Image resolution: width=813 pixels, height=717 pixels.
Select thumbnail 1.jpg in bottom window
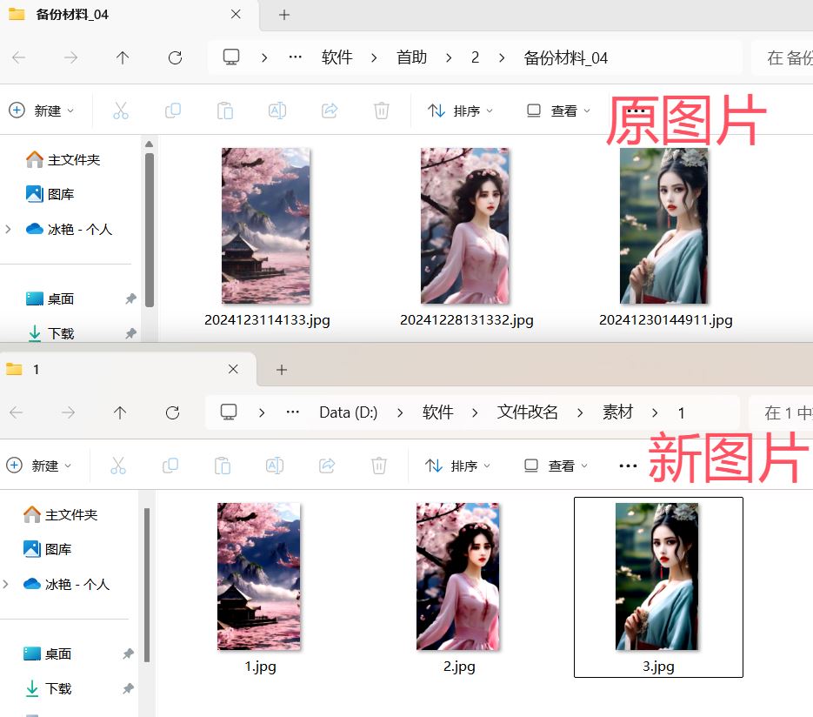[x=259, y=576]
